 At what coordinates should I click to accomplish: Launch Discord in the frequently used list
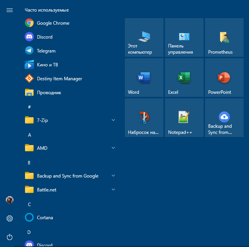[70, 37]
